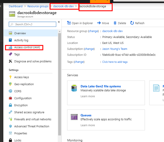Go to Resource groups breadcrumb
164x142 pixels.
(38, 6)
